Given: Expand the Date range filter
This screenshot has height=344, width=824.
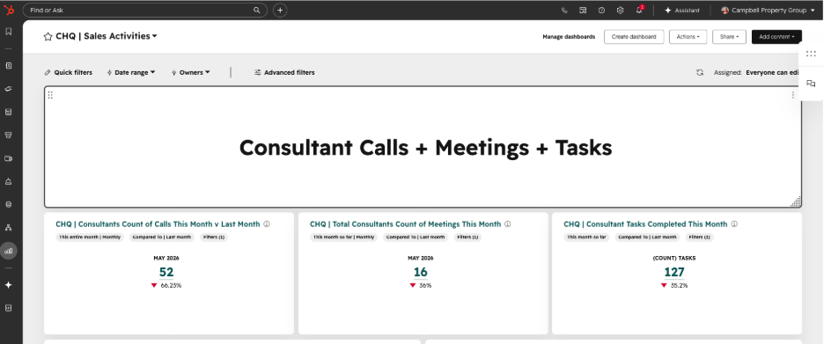Looking at the screenshot, I should click(131, 72).
